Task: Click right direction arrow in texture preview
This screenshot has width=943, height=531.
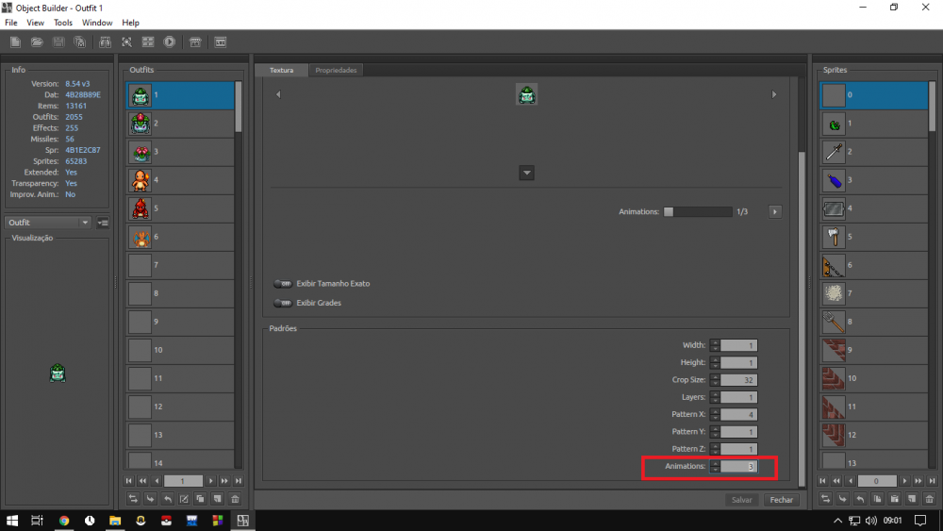Action: point(774,94)
